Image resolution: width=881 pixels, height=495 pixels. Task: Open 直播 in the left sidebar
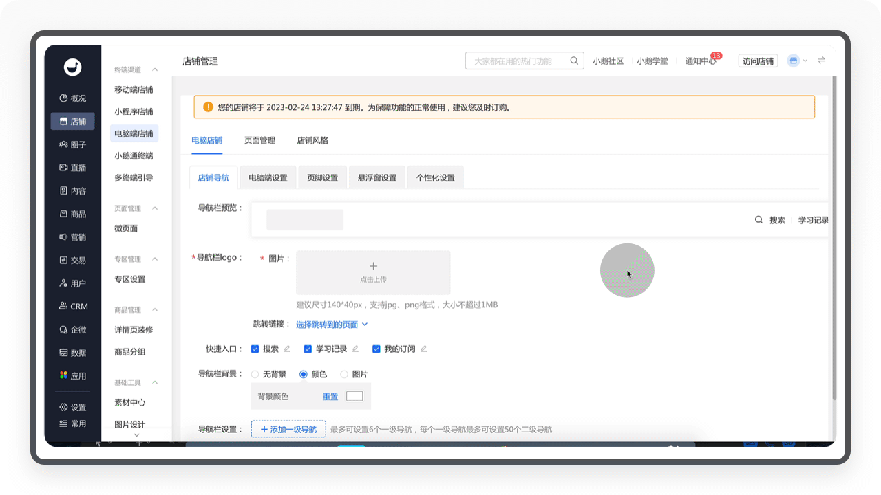click(x=73, y=168)
